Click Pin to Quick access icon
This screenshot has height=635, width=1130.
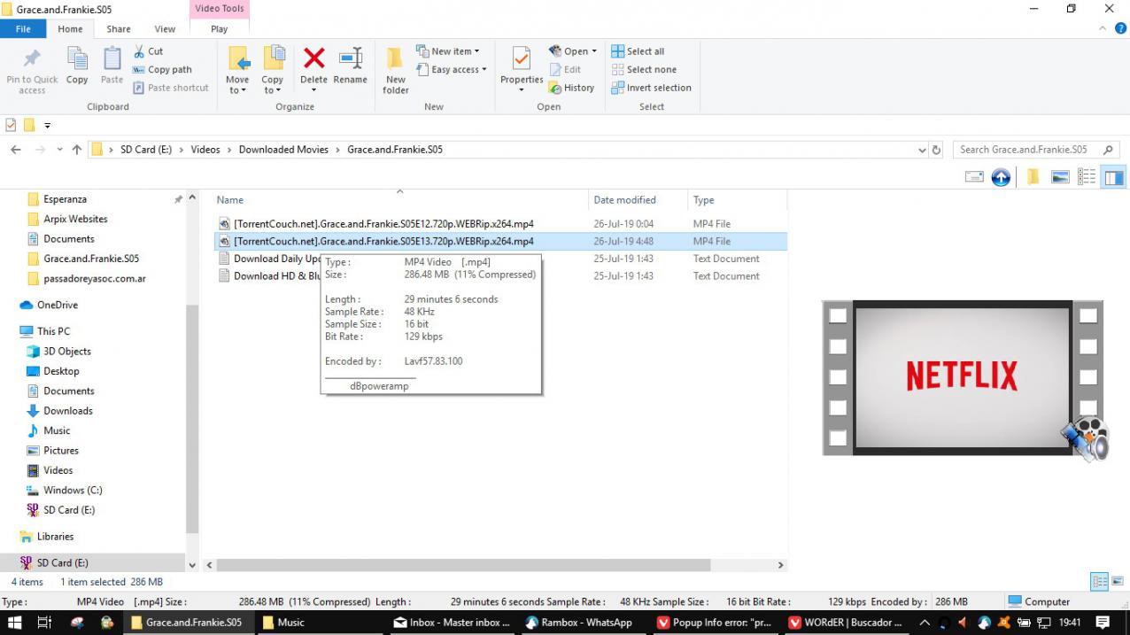[x=32, y=60]
